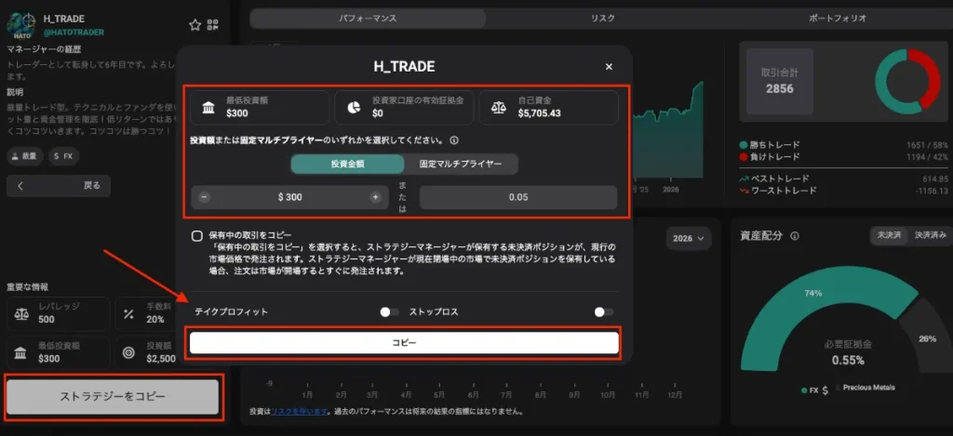Enable the ストップロス toggle
The image size is (953, 436).
(603, 312)
